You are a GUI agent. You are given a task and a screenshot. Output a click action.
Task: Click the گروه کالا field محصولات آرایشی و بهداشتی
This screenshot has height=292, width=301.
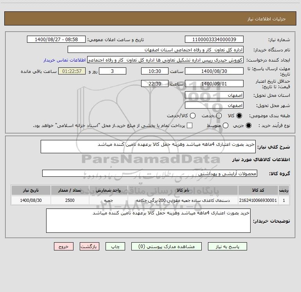tap(150, 173)
